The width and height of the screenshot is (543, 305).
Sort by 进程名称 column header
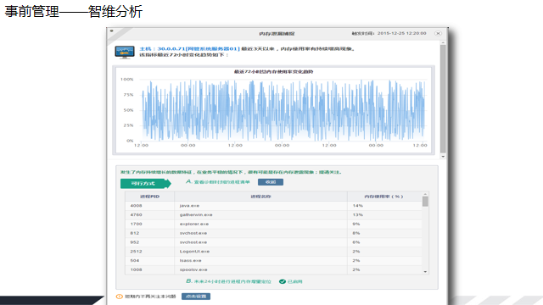click(x=260, y=197)
